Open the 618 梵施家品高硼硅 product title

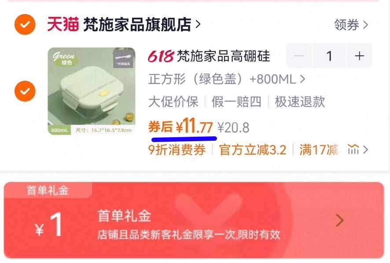209,56
